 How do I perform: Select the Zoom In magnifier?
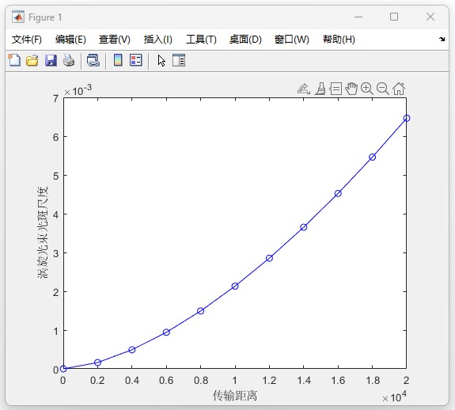(x=367, y=89)
